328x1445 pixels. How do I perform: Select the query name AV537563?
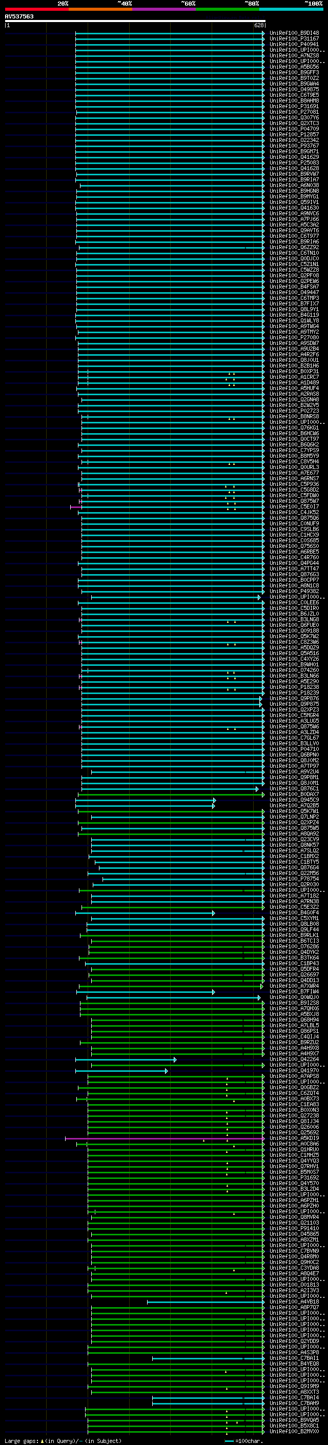coord(19,16)
